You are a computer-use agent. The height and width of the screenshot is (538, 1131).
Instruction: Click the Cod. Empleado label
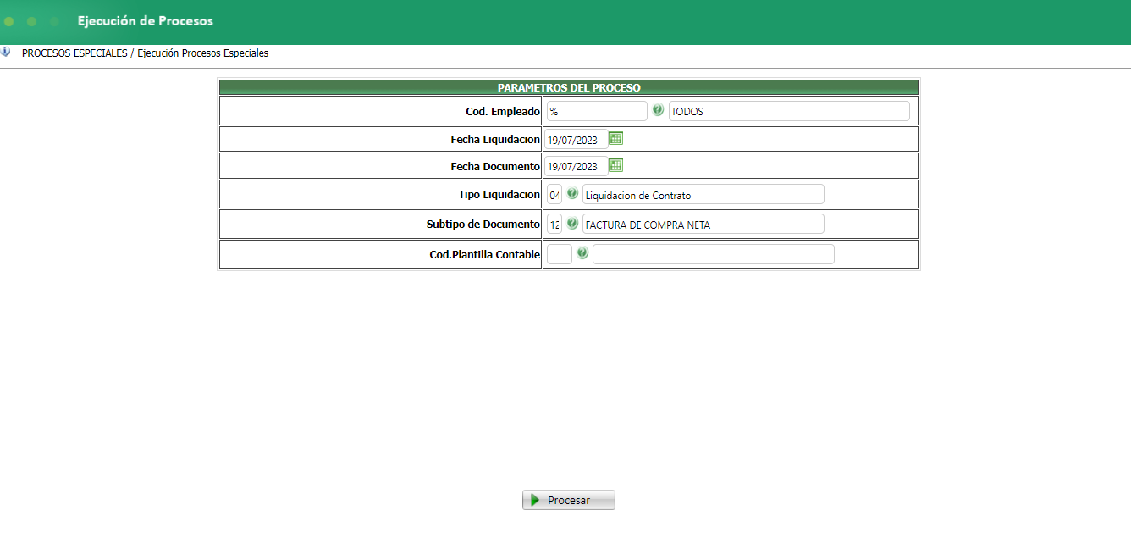point(503,111)
